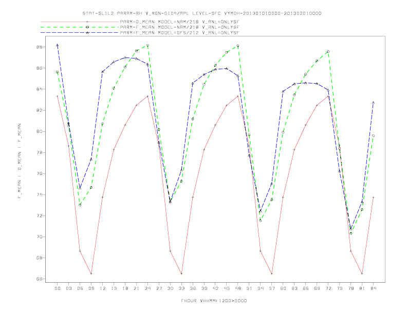Click x-axis forecast hour label 57
Image resolution: width=407 pixels, height=314 pixels.
[x=272, y=288]
